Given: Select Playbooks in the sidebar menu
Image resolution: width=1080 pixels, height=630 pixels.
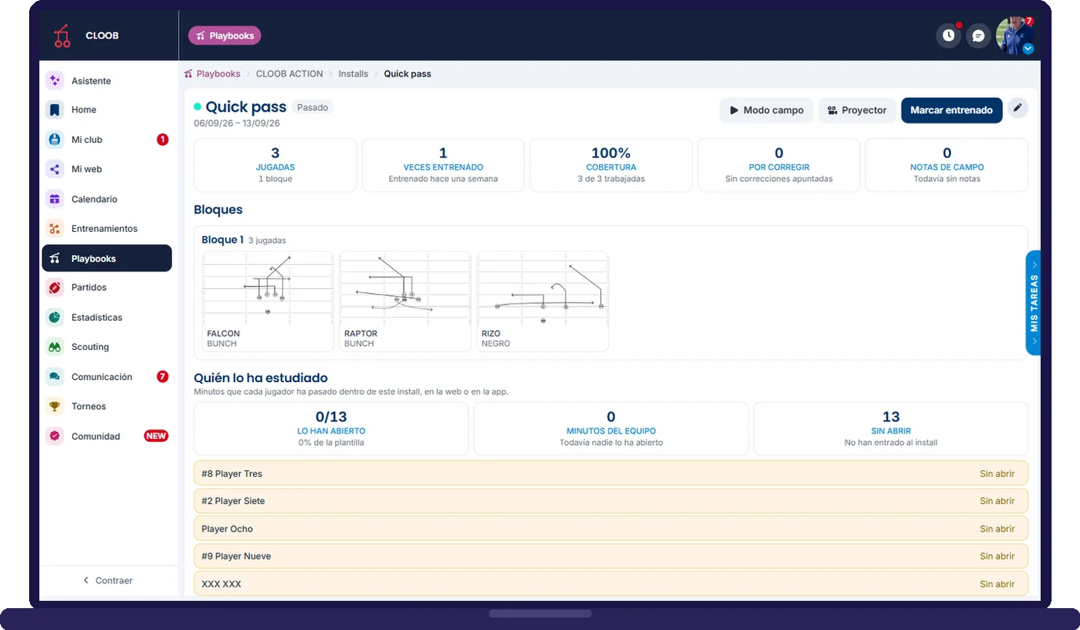Looking at the screenshot, I should pos(107,258).
